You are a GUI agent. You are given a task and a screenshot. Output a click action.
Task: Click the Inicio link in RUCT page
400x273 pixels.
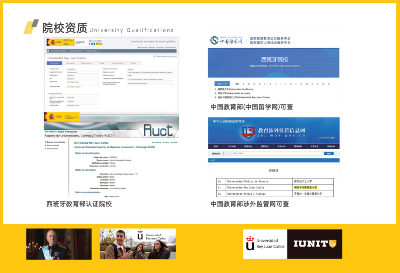tap(166, 142)
